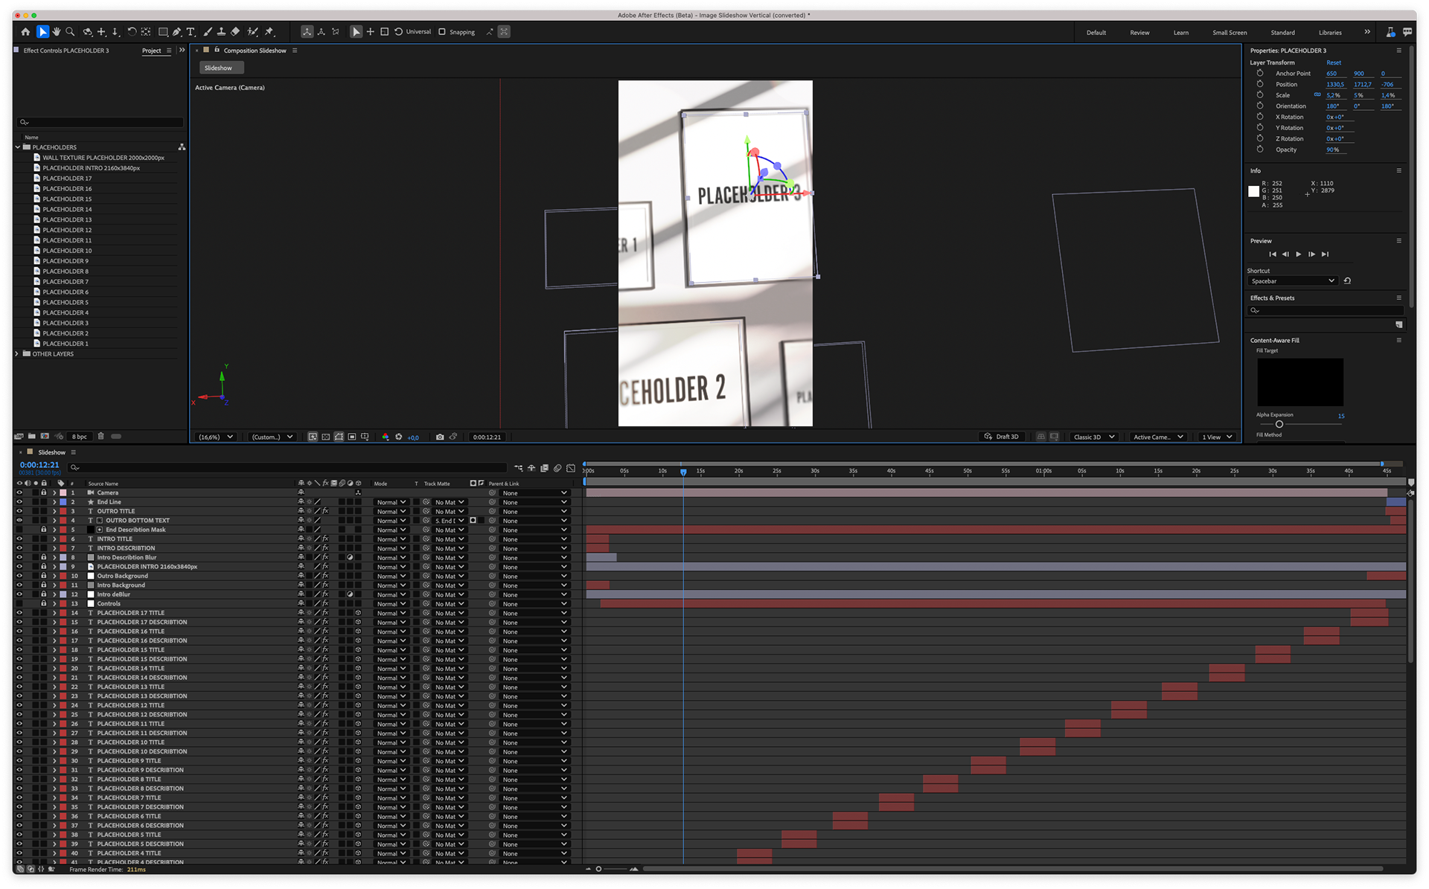Expand the OTHER LAYERS folder

(x=18, y=354)
